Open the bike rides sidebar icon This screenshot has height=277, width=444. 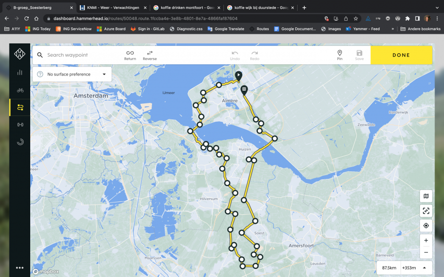pos(20,90)
